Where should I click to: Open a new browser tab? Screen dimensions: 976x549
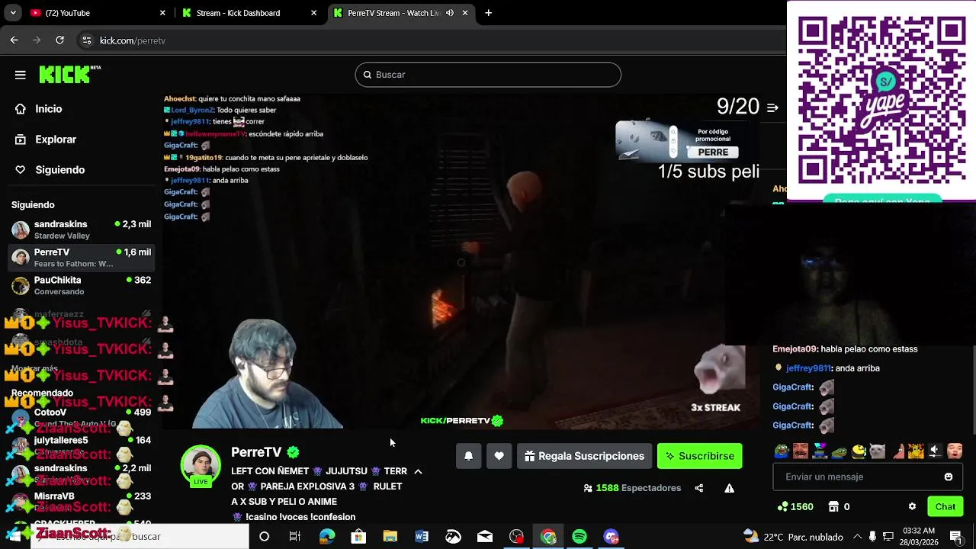pyautogui.click(x=488, y=13)
